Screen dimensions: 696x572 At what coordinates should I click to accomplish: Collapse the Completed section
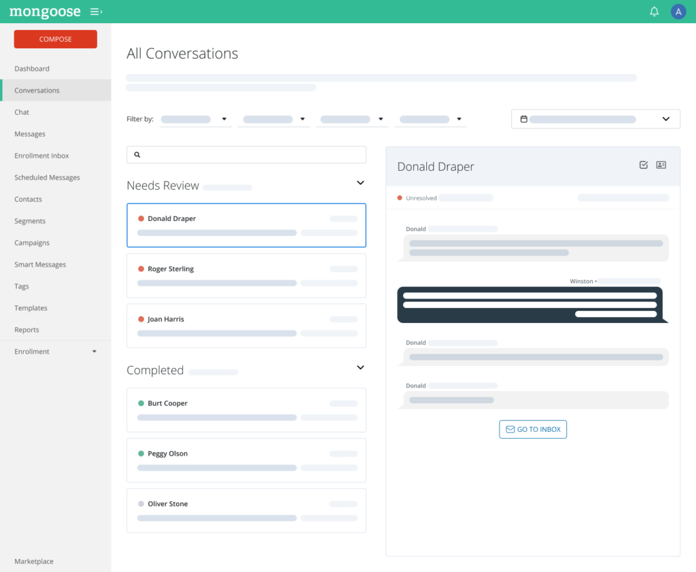[x=360, y=368]
